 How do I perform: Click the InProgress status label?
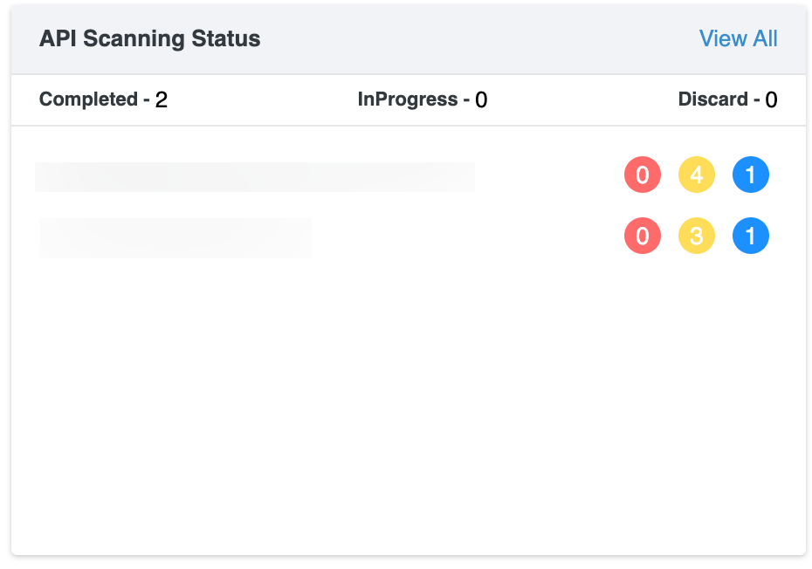[x=408, y=99]
